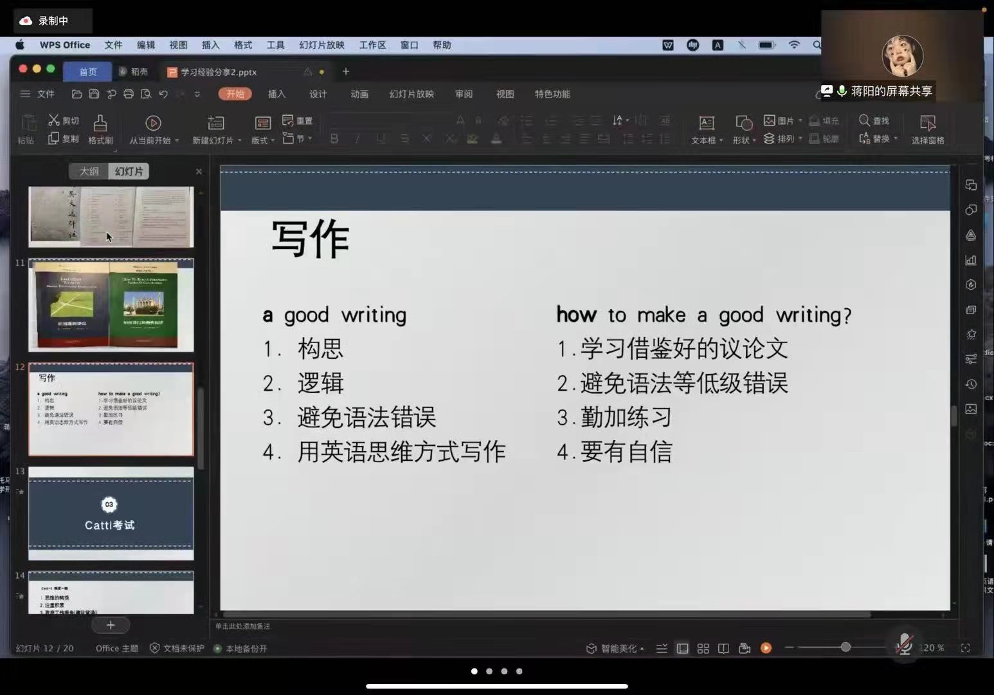
Task: Click the print icon in quick access toolbar
Action: pyautogui.click(x=129, y=94)
